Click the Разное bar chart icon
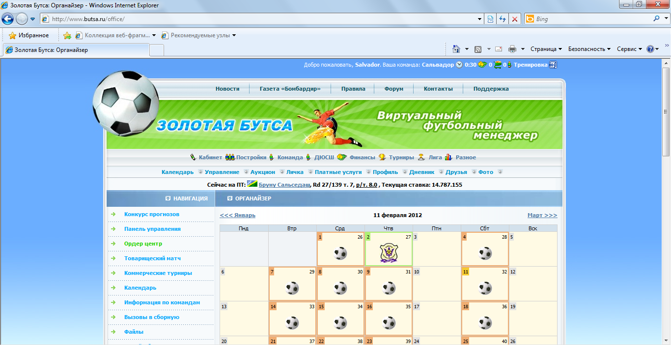Viewport: 671px width, 345px height. pos(448,157)
